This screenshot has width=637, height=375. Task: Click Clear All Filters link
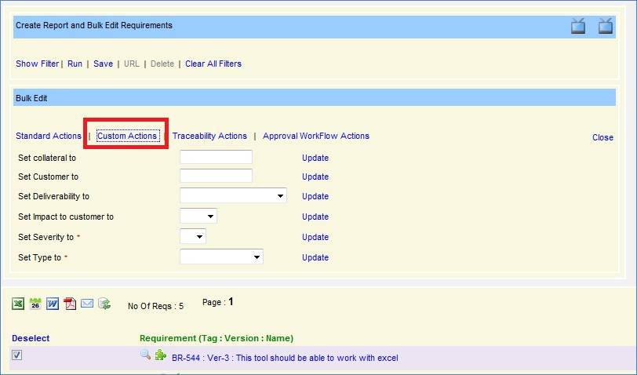[213, 64]
